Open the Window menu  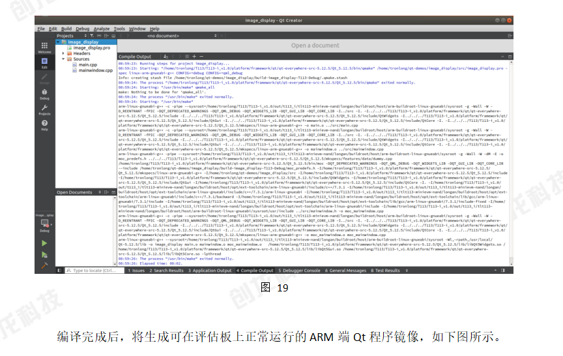(x=137, y=29)
